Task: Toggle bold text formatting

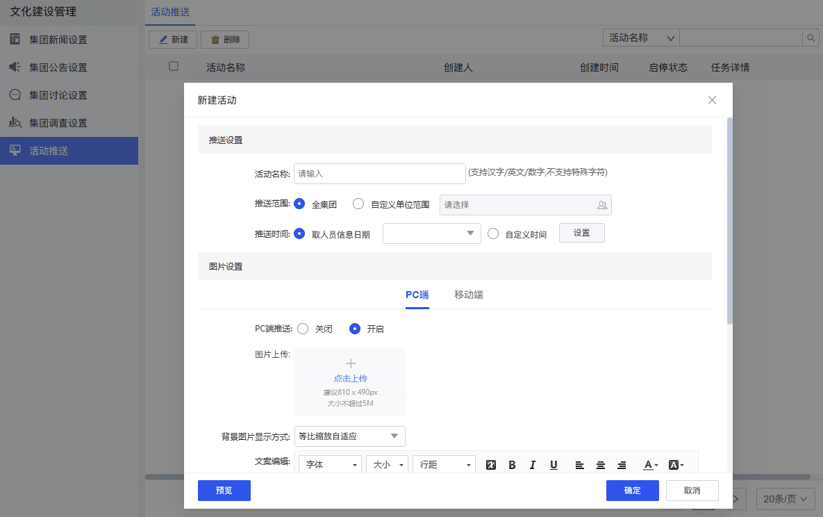Action: 513,464
